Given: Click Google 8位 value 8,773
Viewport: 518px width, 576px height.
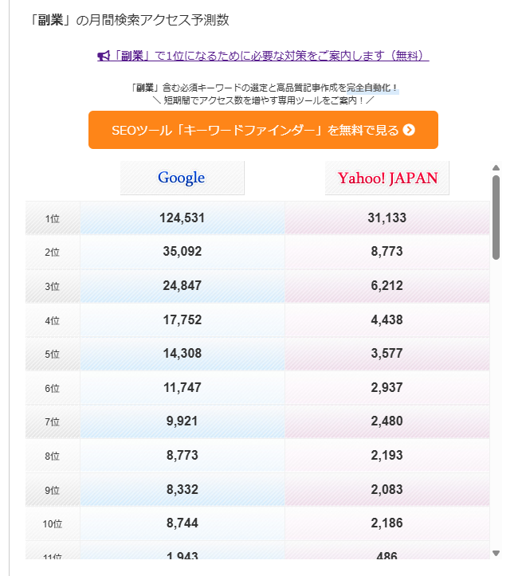Looking at the screenshot, I should 182,456.
